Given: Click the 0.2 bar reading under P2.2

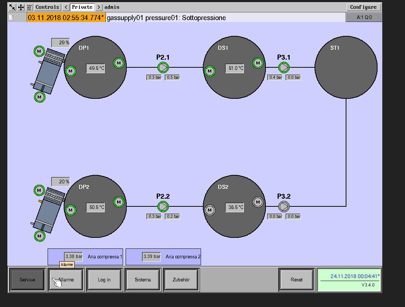Looking at the screenshot, I should 172,216.
